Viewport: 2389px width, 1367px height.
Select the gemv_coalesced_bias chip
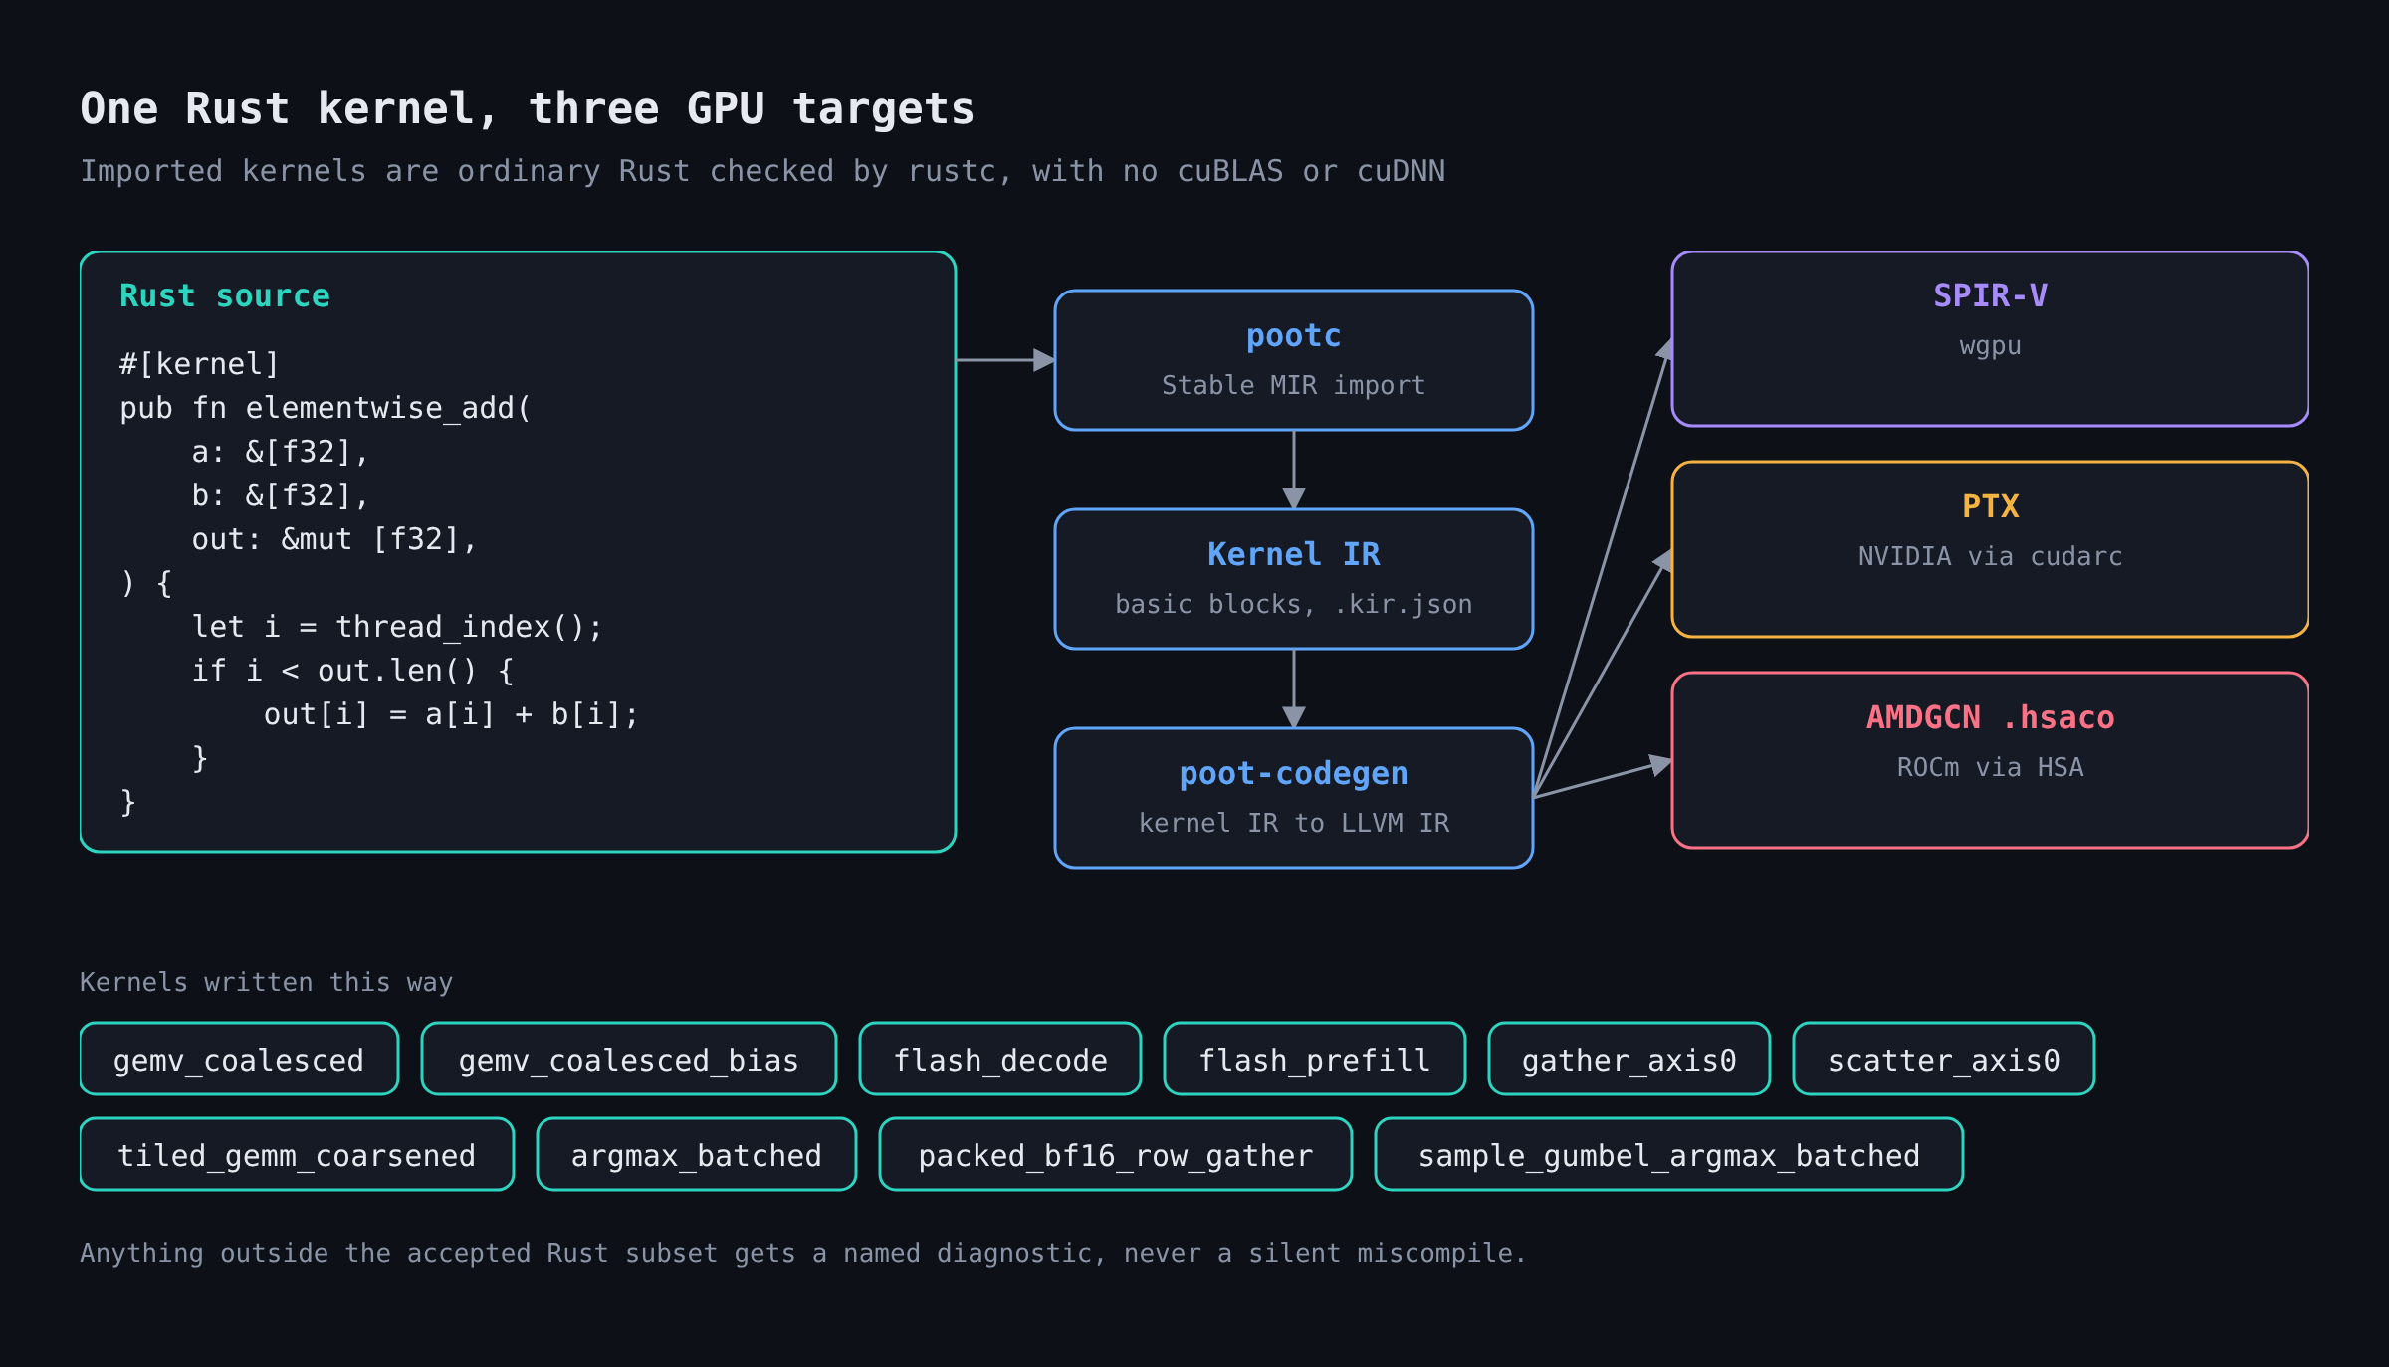coord(629,1059)
